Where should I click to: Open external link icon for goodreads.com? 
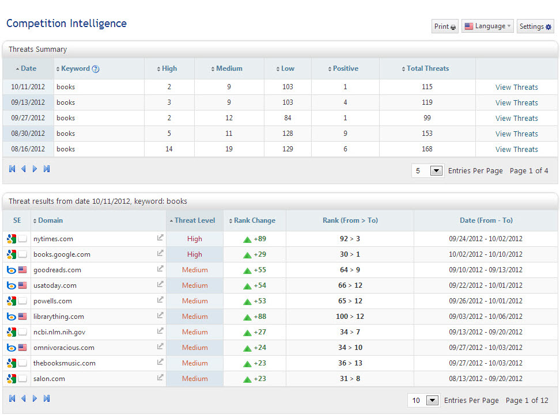[160, 269]
